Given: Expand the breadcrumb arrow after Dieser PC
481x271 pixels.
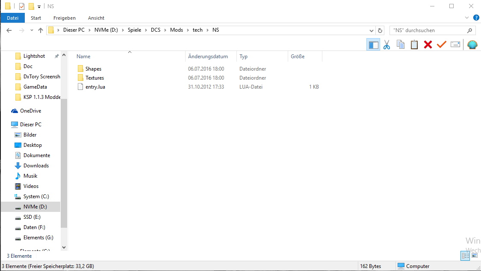Looking at the screenshot, I should pyautogui.click(x=90, y=30).
